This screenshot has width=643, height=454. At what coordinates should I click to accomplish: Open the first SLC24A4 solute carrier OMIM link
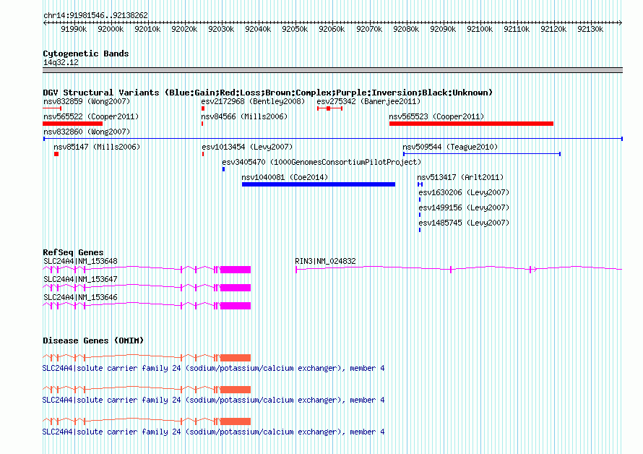(214, 368)
